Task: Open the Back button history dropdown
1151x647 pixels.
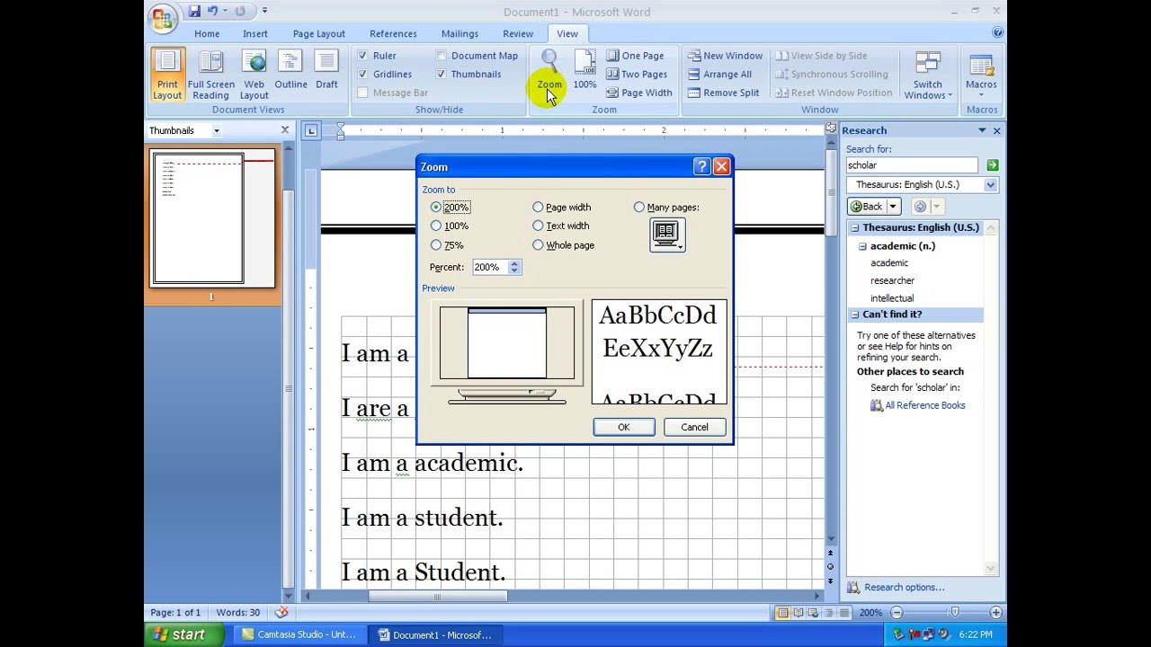Action: [893, 207]
